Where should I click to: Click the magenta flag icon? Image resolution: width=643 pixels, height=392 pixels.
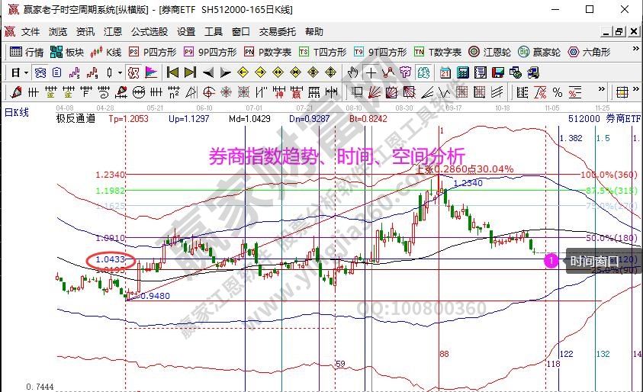[x=151, y=72]
